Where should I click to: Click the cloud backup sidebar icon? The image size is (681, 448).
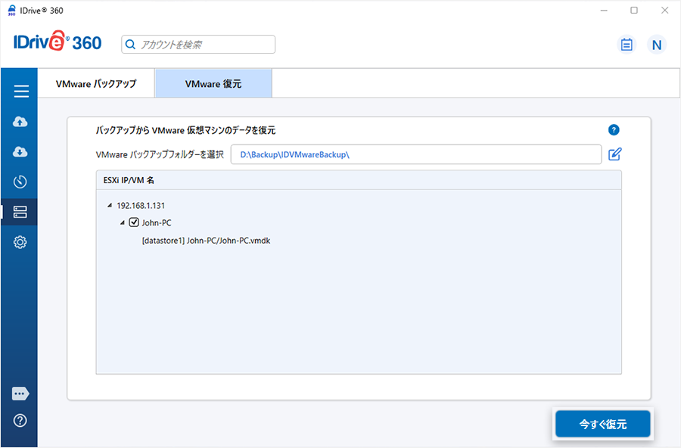pyautogui.click(x=20, y=122)
